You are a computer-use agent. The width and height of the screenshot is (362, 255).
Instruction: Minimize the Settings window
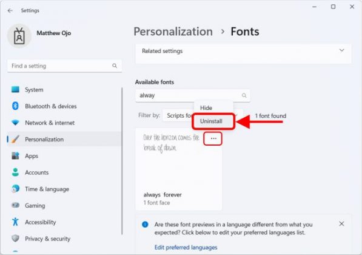(314, 7)
